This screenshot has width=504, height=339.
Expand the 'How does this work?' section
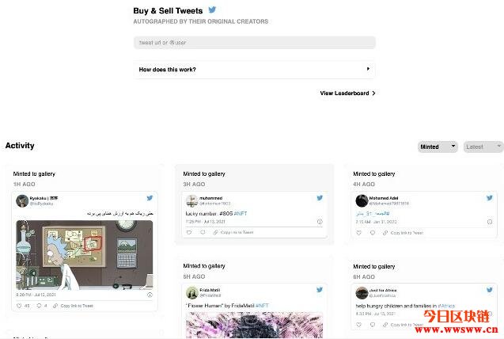pyautogui.click(x=255, y=70)
